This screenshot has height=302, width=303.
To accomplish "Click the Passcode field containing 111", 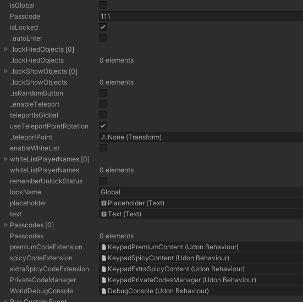I will tap(201, 16).
